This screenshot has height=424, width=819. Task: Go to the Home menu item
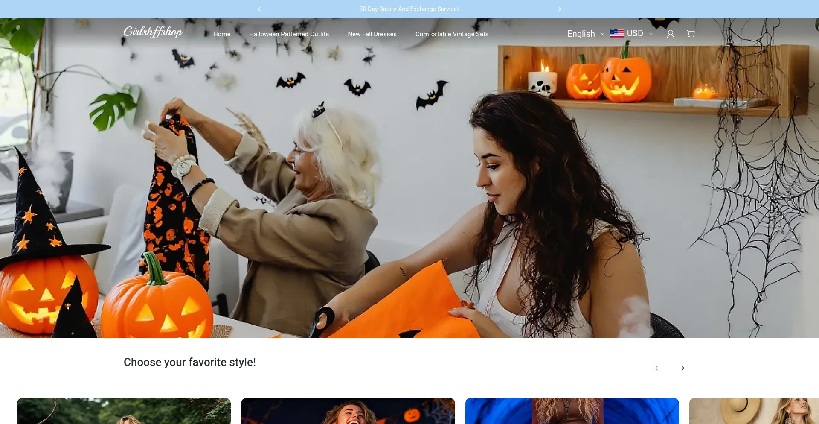222,34
